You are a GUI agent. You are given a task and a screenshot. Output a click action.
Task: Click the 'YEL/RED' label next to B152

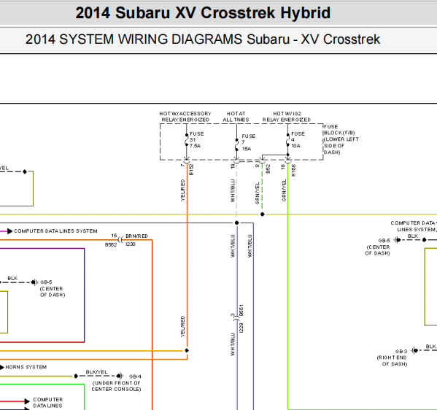click(182, 190)
